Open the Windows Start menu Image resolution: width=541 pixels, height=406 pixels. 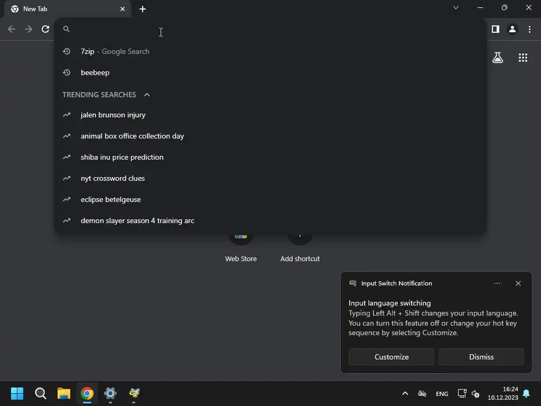(x=17, y=393)
